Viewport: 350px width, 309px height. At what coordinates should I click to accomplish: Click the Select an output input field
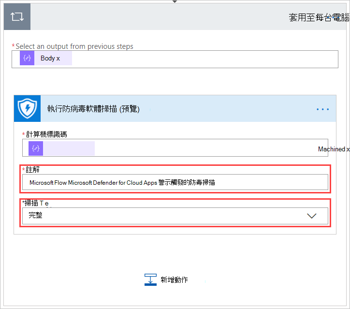(x=175, y=59)
